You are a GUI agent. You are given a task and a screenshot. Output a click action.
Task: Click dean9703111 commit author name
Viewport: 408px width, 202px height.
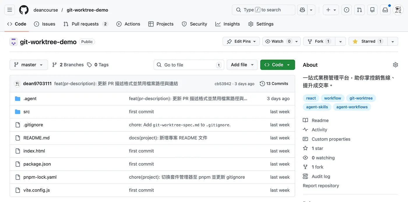(x=37, y=84)
